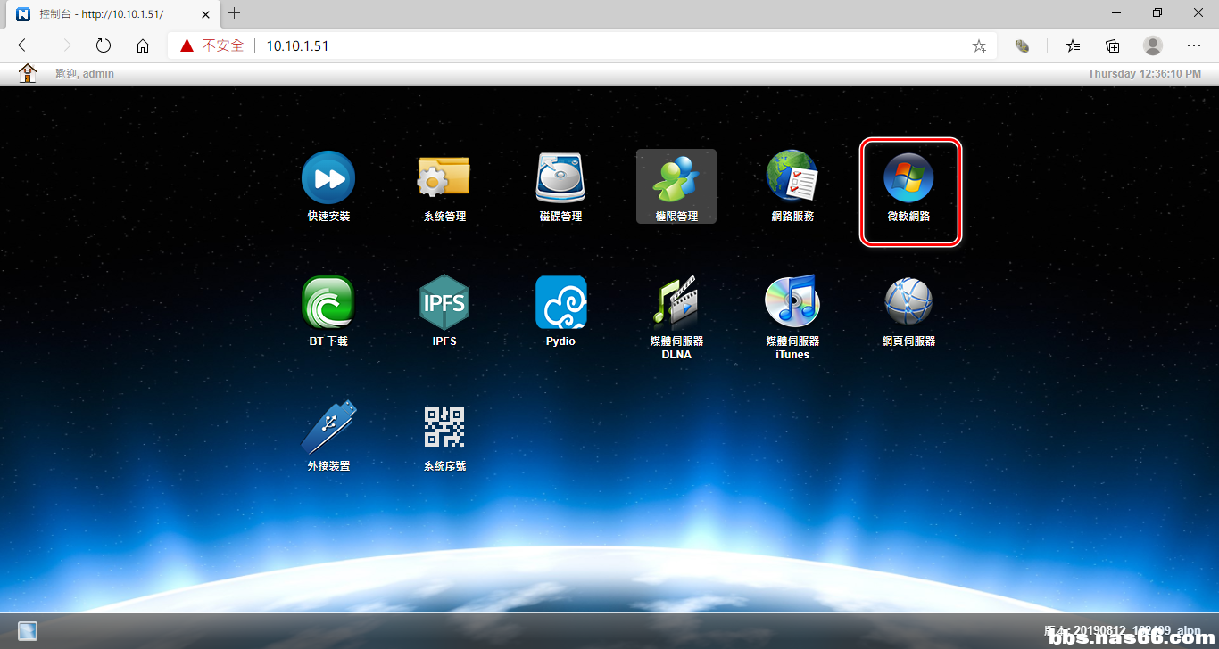Screen dimensions: 1219x649
Task: Open the browser profile avatar
Action: click(x=1153, y=45)
